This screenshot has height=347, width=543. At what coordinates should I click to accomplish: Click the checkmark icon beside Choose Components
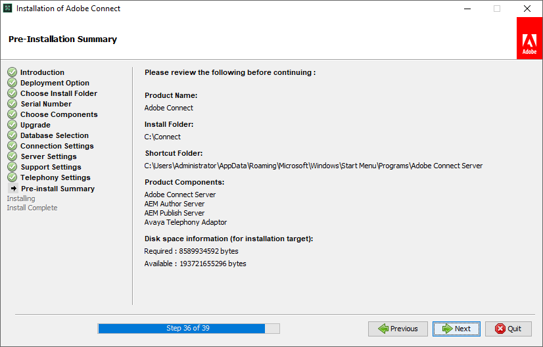point(12,114)
